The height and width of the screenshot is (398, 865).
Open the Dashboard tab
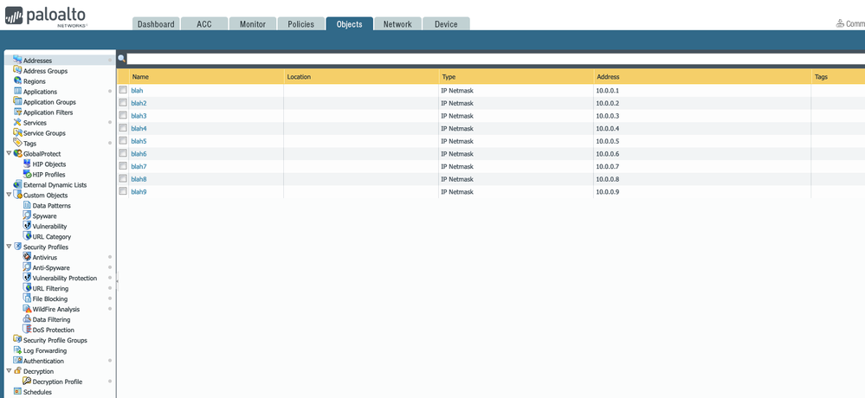coord(156,23)
